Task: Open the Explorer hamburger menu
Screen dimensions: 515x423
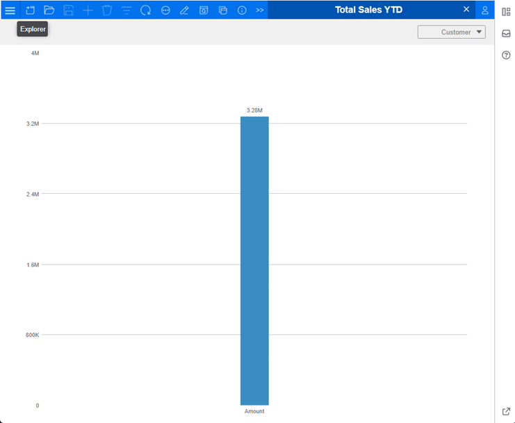Action: click(10, 10)
